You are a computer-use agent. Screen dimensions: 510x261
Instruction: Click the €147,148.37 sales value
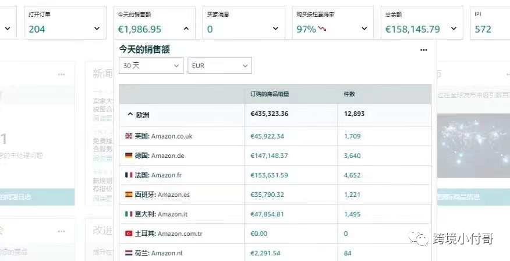pos(269,156)
